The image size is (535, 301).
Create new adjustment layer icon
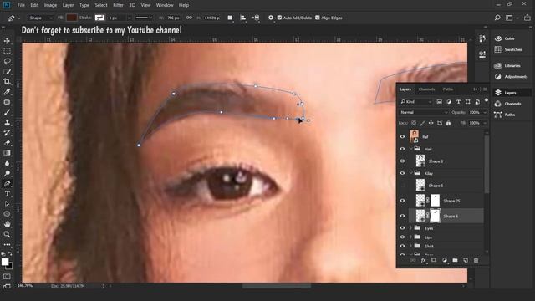(444, 260)
